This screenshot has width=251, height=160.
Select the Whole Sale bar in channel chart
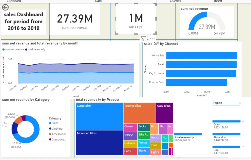point(201,55)
